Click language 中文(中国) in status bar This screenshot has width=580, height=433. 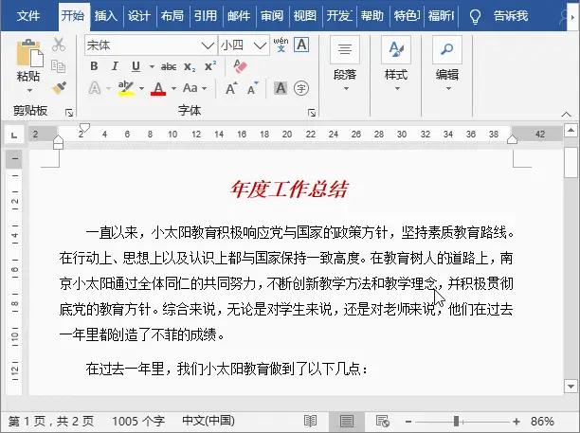208,421
